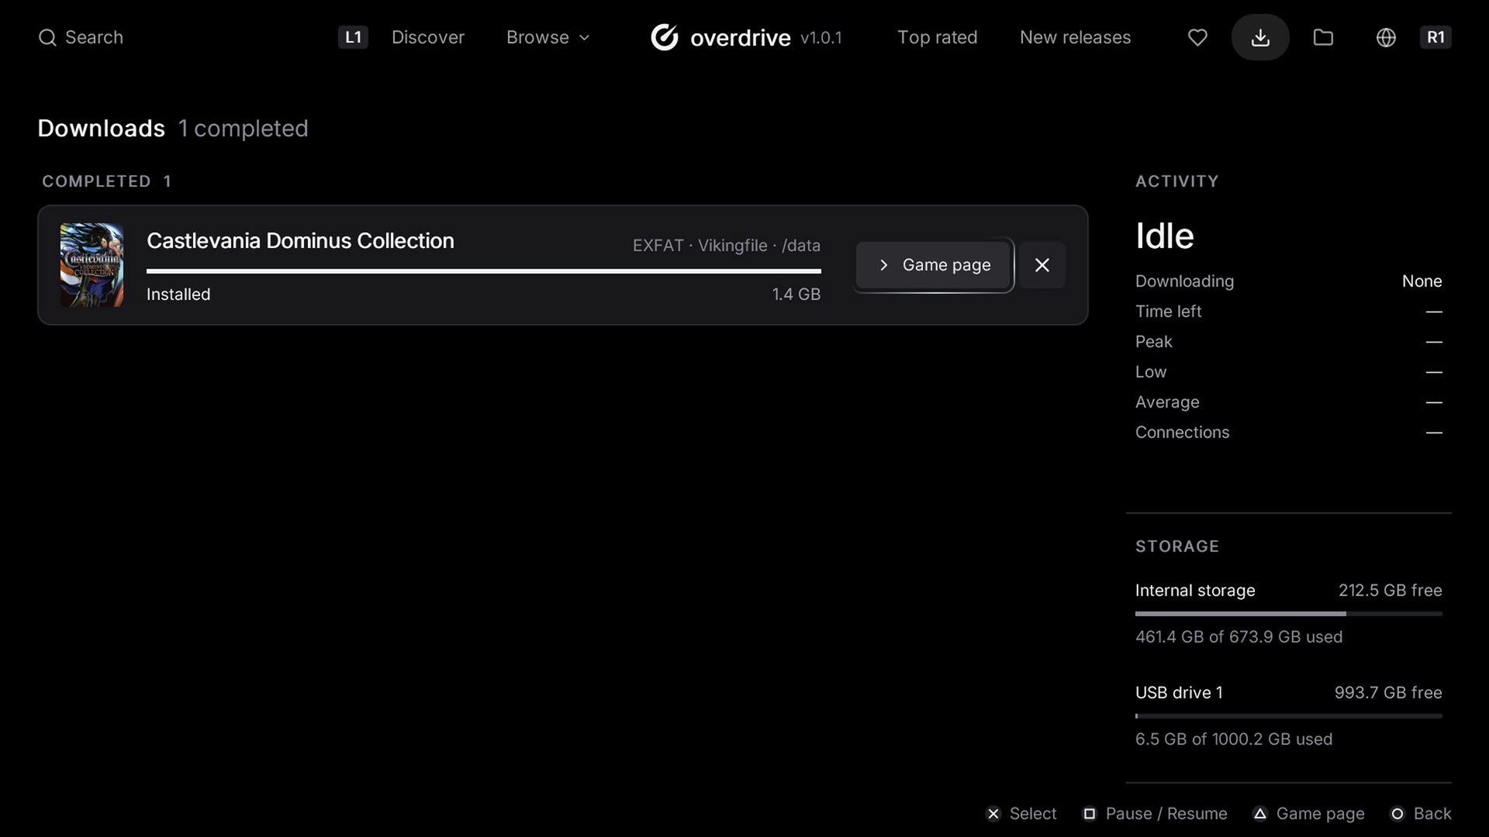Click the Downloading None value
This screenshot has width=1489, height=837.
click(x=1422, y=281)
